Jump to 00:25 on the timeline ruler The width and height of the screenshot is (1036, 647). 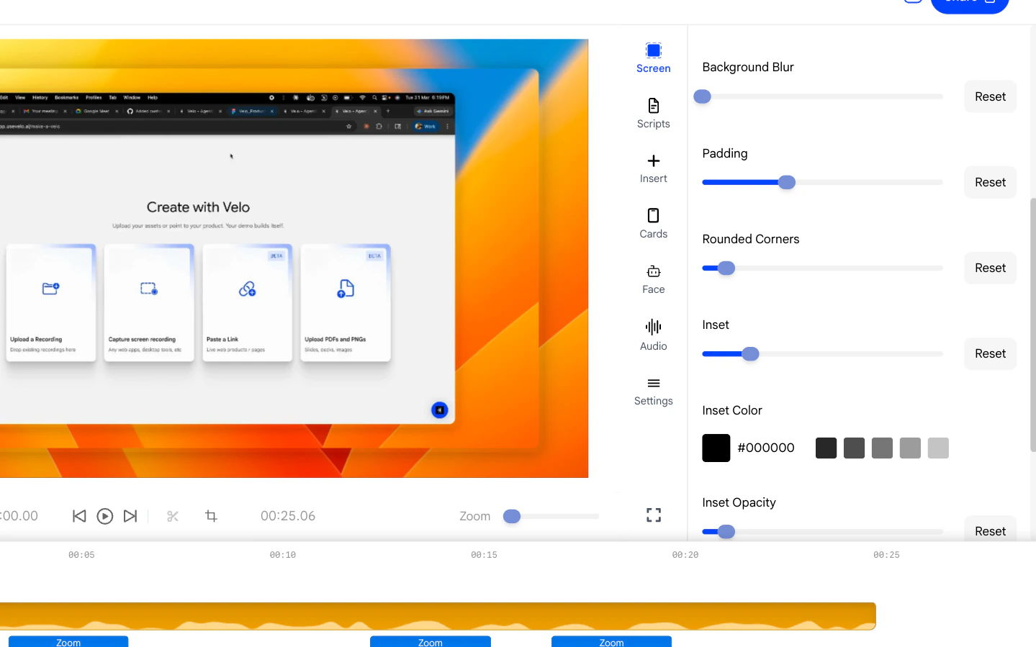tap(886, 555)
